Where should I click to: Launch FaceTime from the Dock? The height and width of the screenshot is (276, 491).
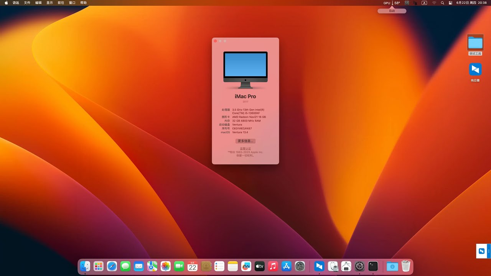(x=179, y=266)
